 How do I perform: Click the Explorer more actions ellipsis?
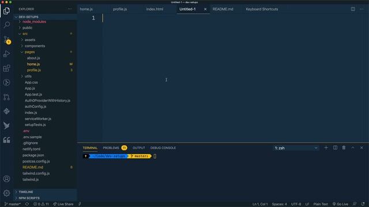point(70,9)
